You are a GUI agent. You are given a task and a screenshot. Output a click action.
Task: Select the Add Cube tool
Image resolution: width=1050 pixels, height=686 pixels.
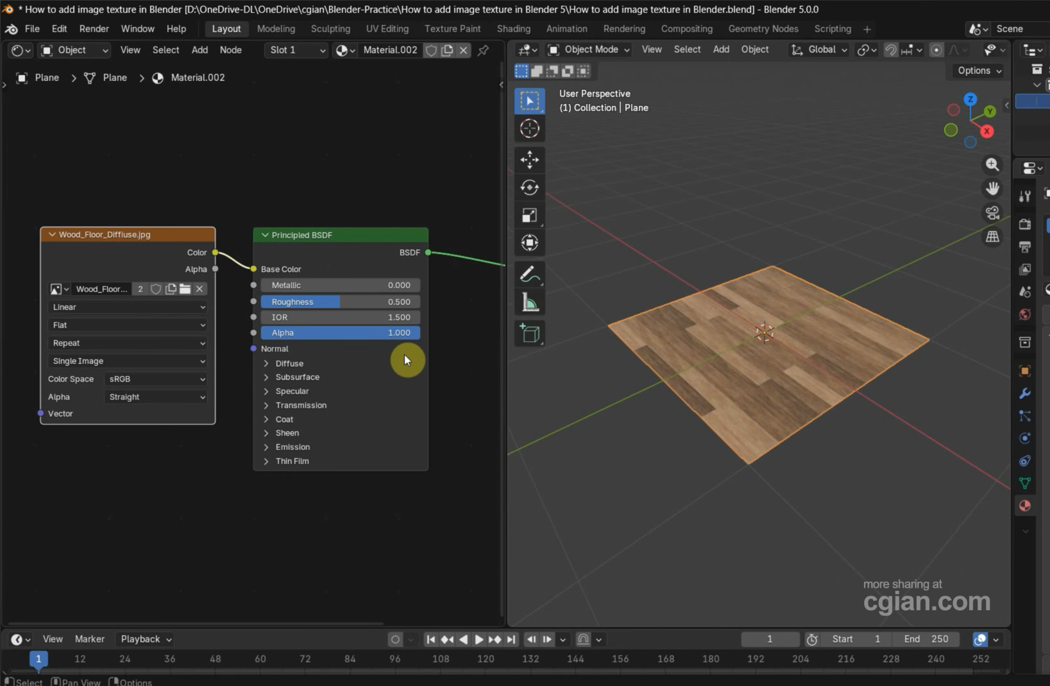529,333
